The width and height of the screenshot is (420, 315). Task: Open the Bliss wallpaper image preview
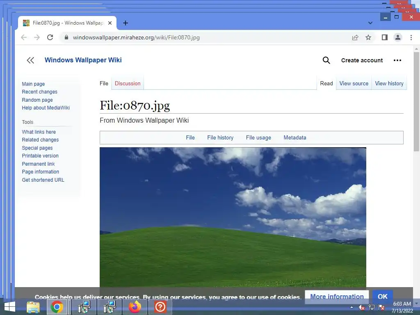point(233,217)
